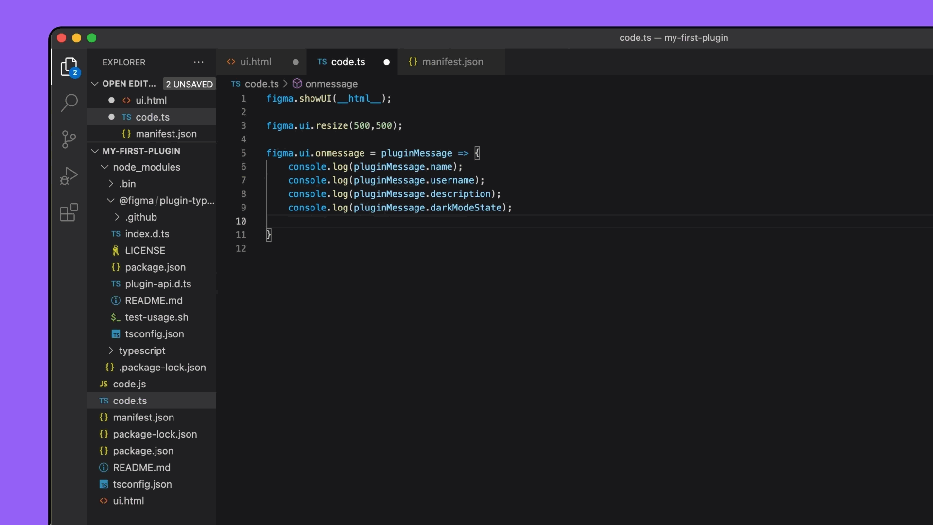Open .package-lock.json file
The height and width of the screenshot is (525, 933).
152,367
